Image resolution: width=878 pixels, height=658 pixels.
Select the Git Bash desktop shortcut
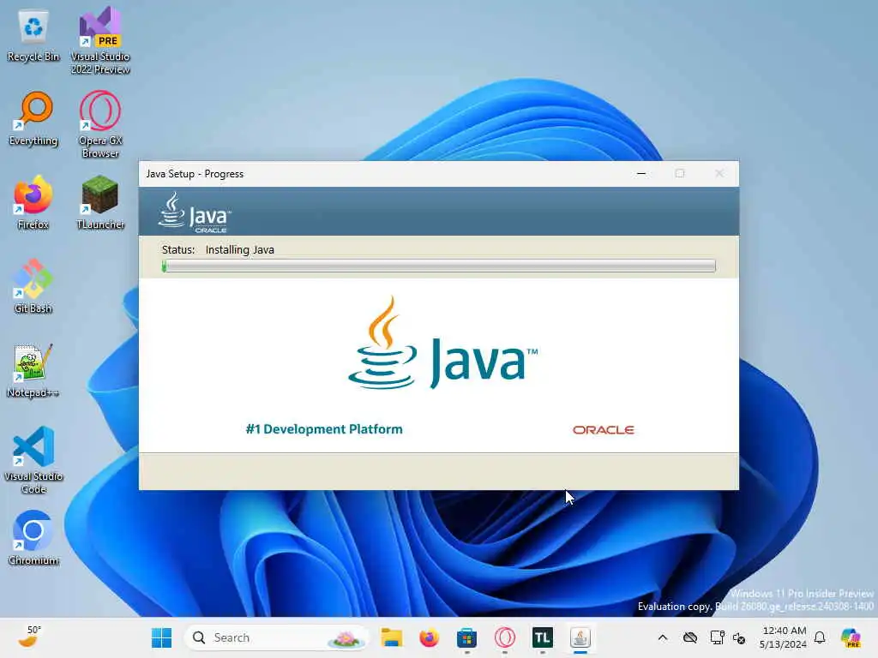(33, 286)
